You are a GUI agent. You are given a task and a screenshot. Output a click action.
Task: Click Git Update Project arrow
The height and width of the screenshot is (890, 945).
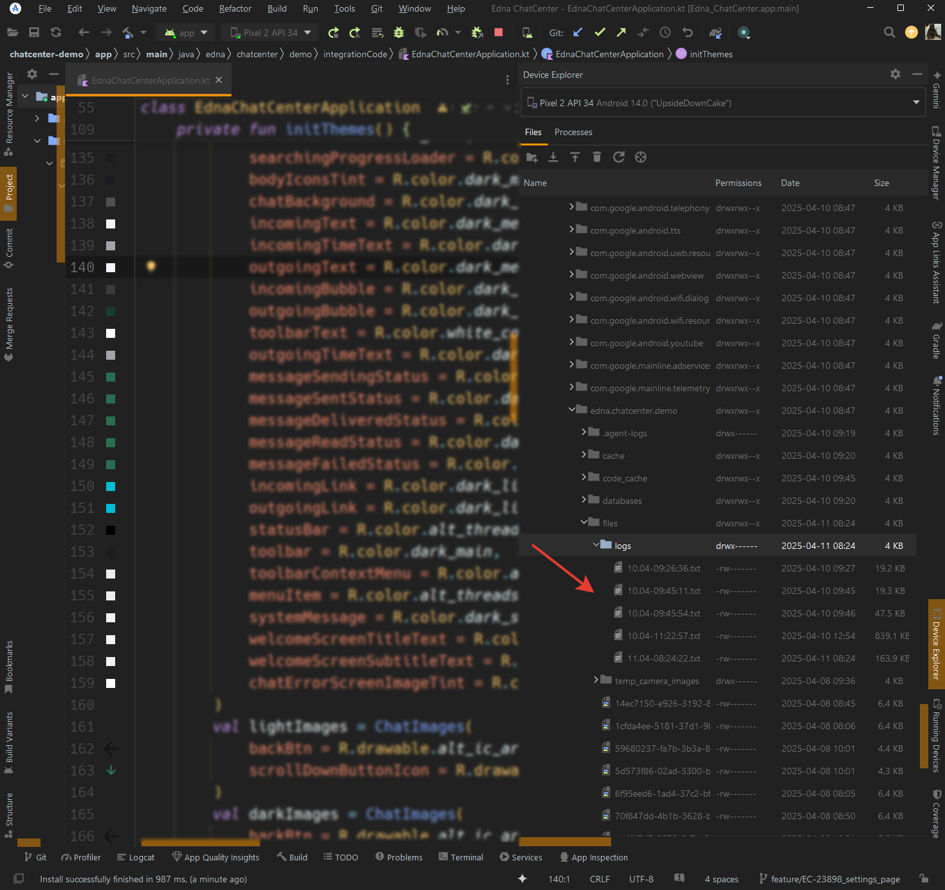pyautogui.click(x=578, y=33)
